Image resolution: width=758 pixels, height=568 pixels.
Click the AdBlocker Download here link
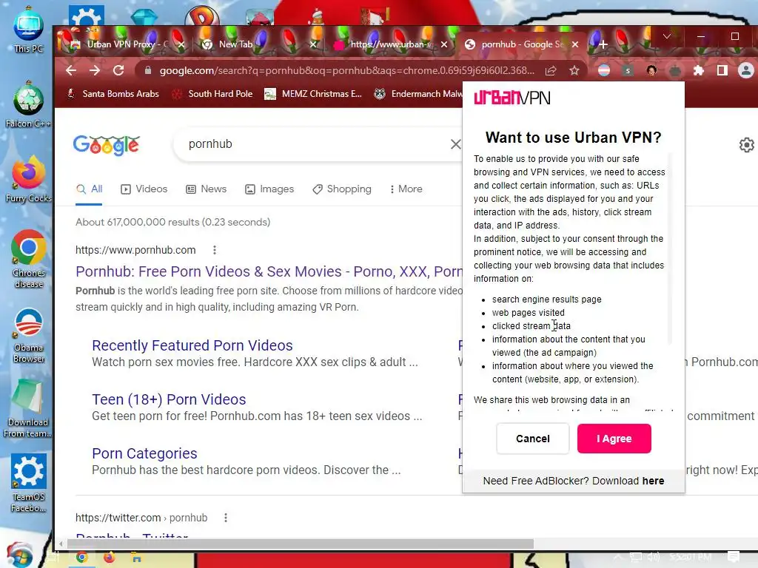coord(653,481)
